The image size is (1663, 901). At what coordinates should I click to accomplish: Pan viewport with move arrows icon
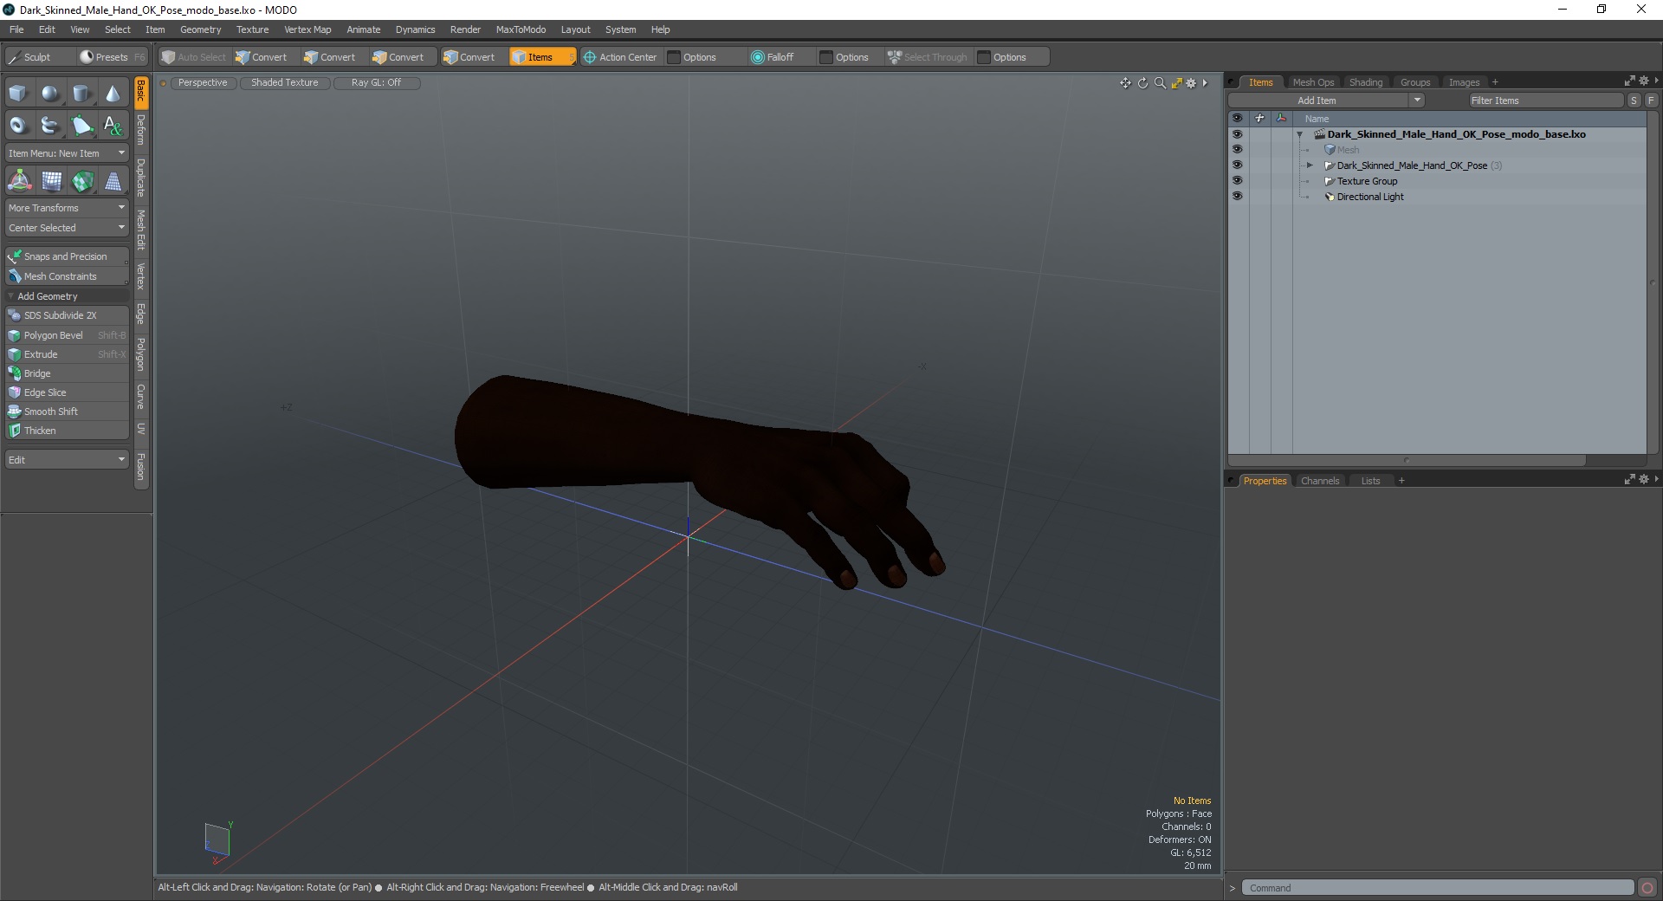[1125, 83]
